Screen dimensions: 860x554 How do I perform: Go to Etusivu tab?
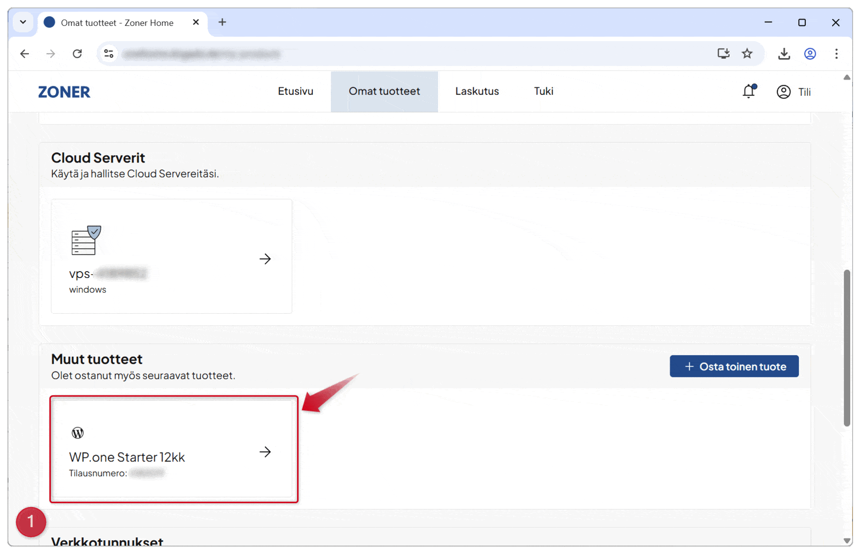click(x=295, y=92)
